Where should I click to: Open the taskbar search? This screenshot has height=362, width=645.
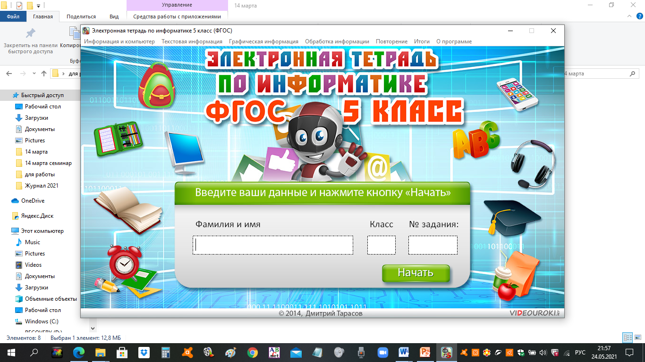click(x=34, y=352)
